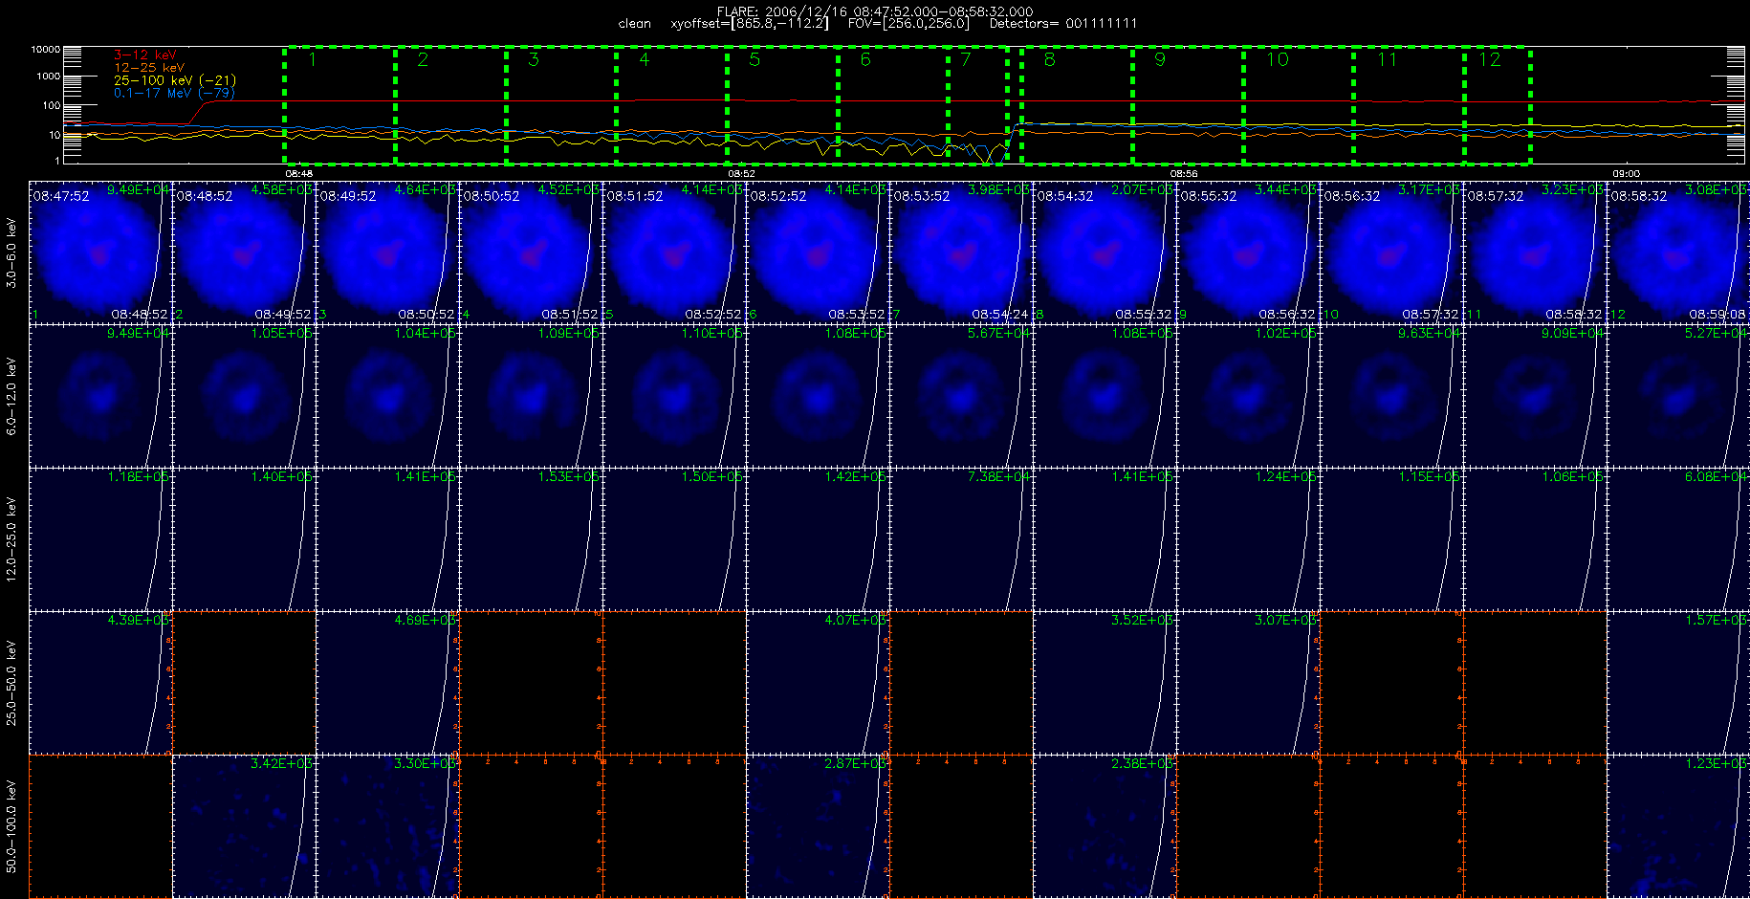Open the 3.0-6.0 keV image starting 08:49:52
Screen dimensions: 1750x899
click(387, 252)
